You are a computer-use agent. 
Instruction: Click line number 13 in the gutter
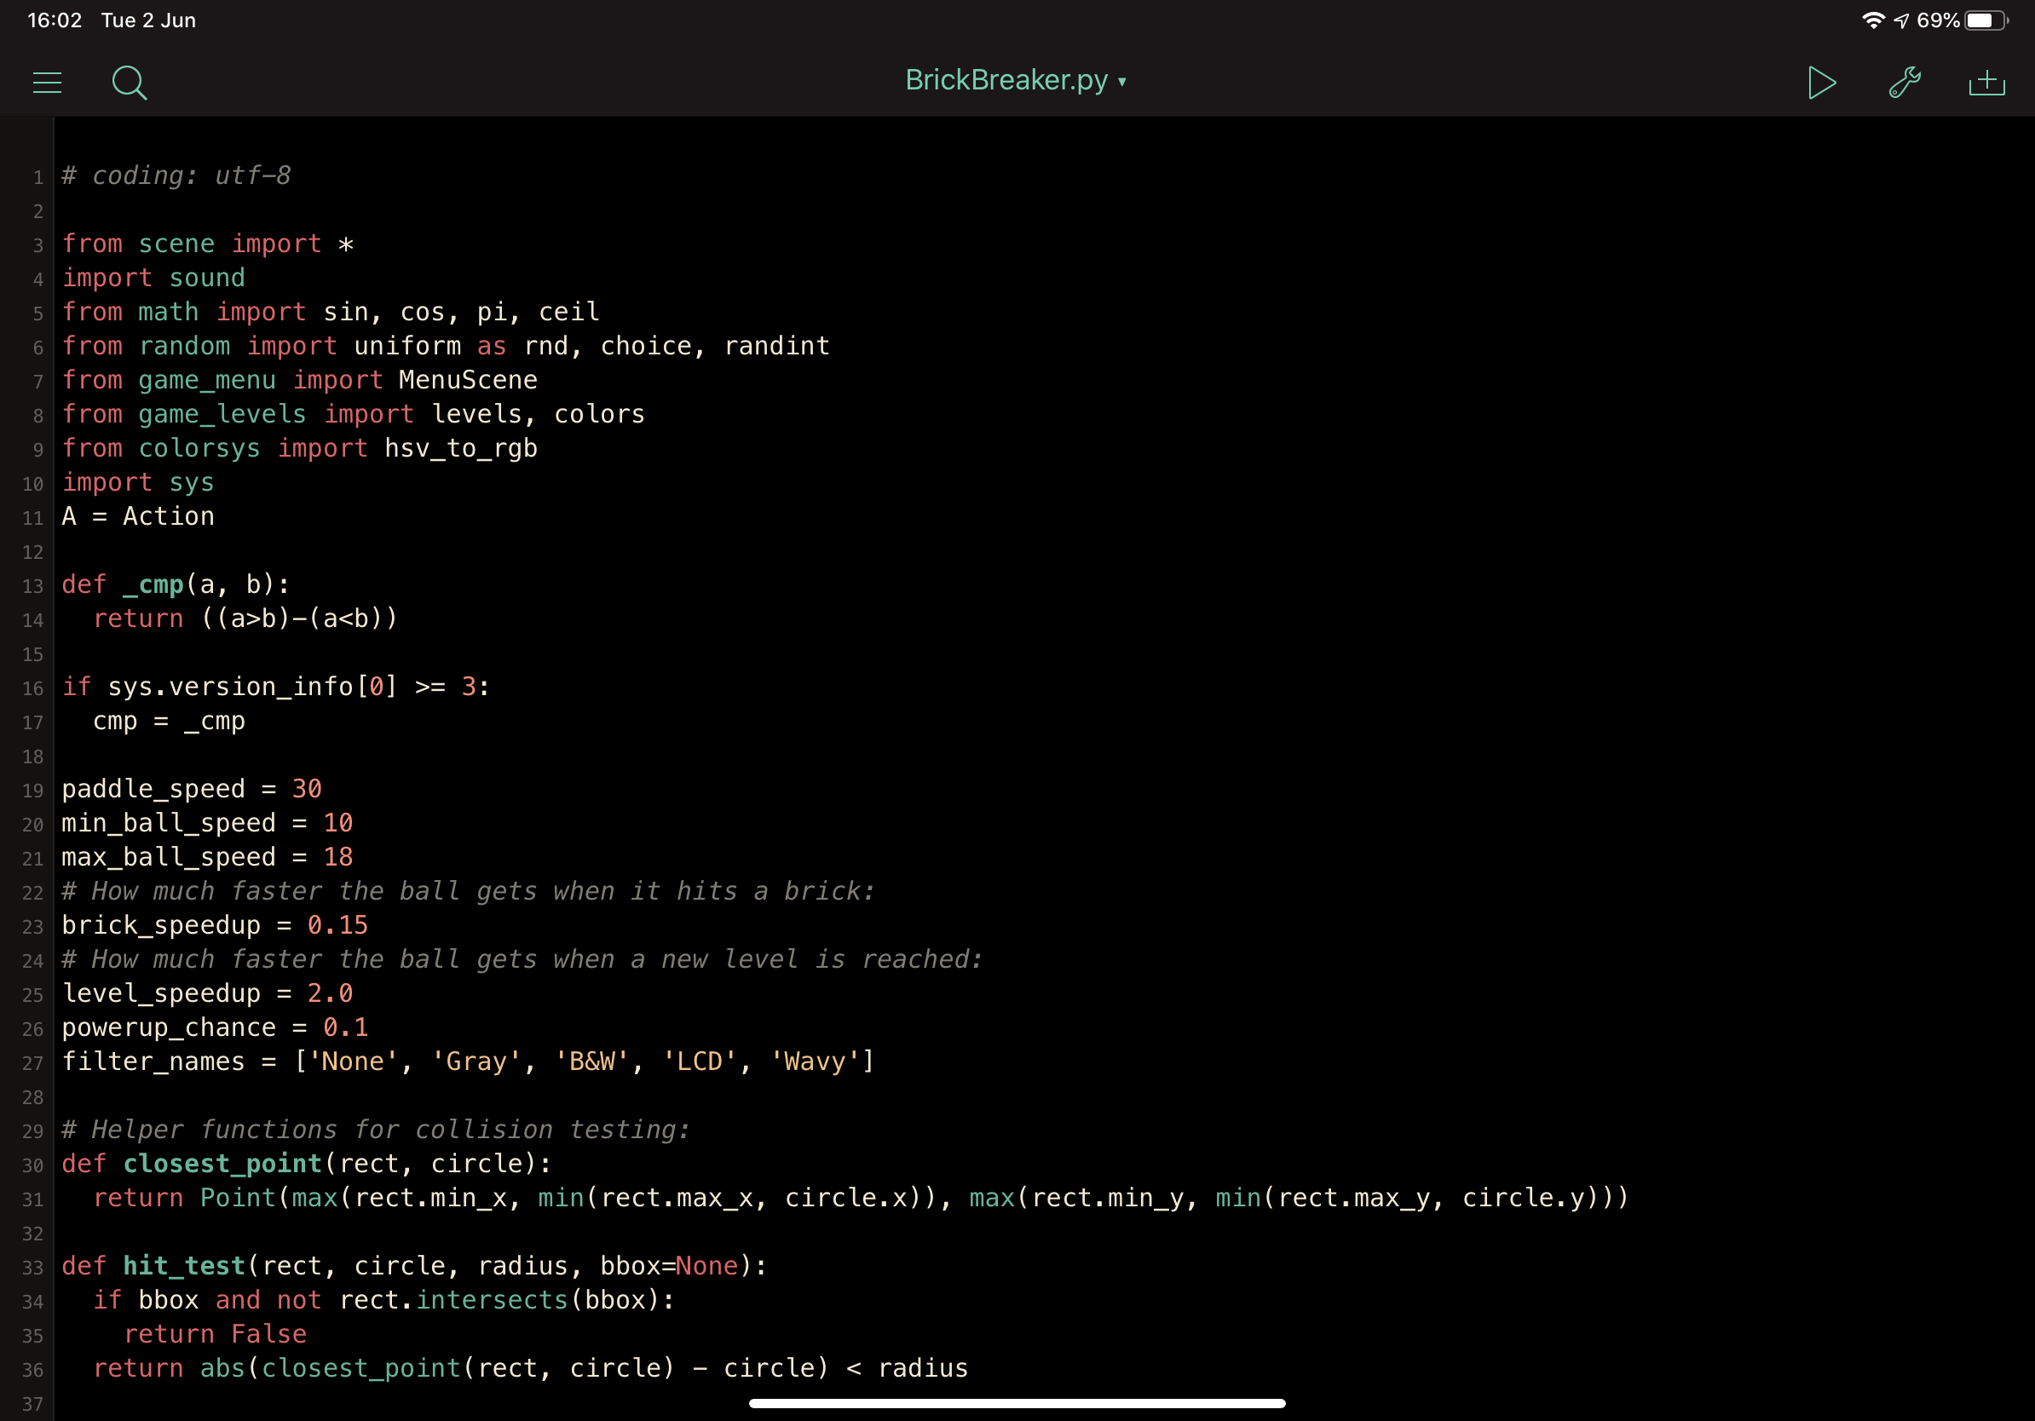(32, 585)
